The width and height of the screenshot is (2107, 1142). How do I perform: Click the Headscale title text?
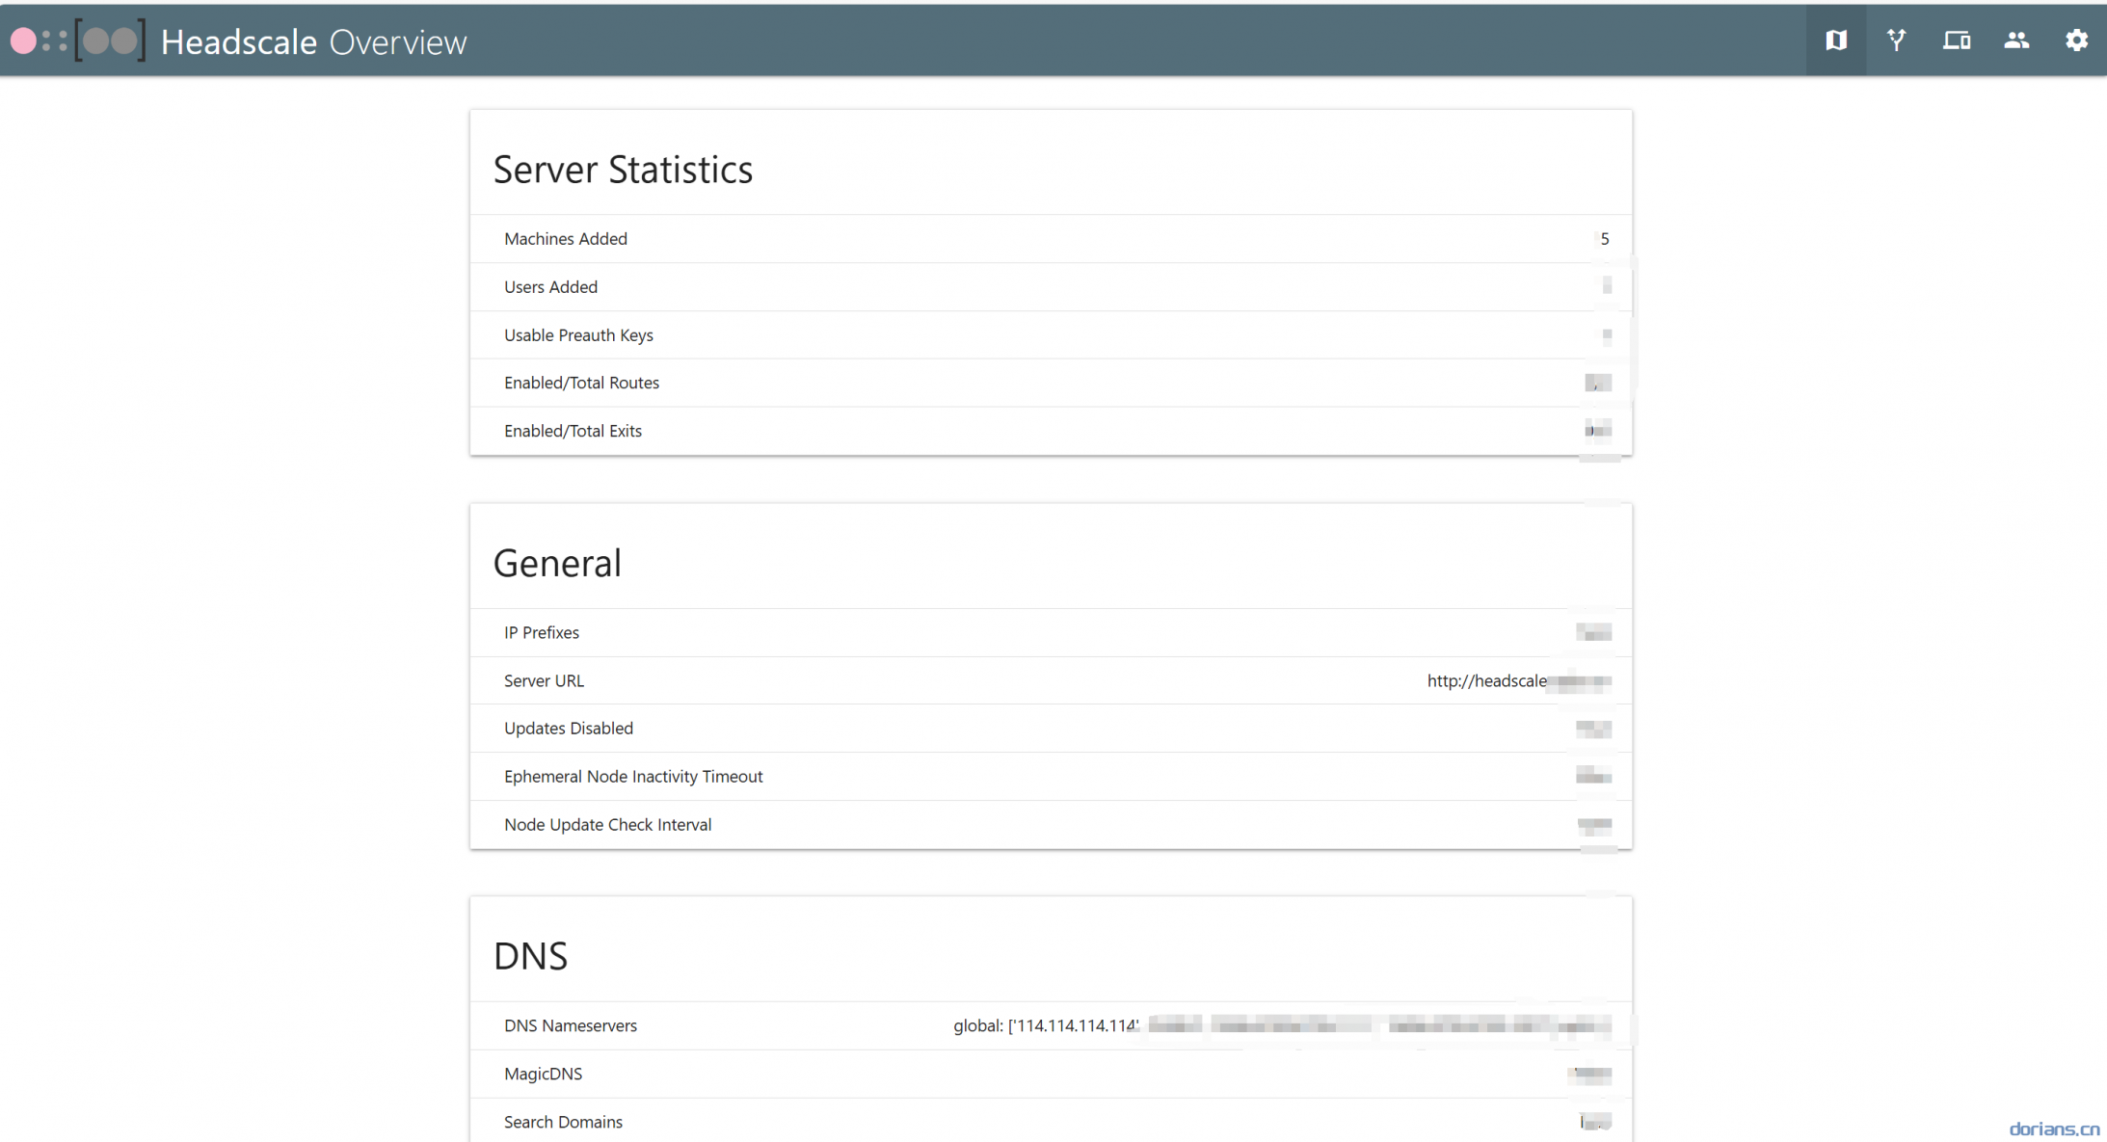[x=239, y=42]
